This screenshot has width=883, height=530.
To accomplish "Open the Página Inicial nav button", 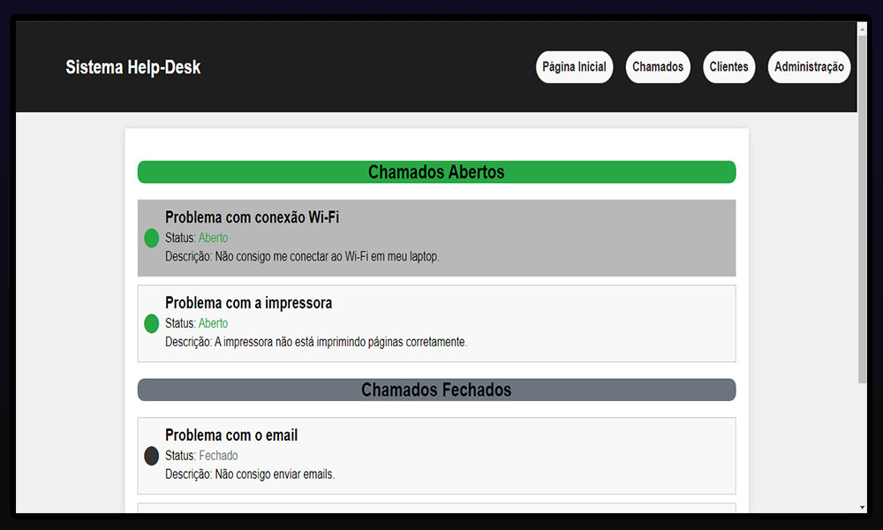I will pyautogui.click(x=574, y=67).
